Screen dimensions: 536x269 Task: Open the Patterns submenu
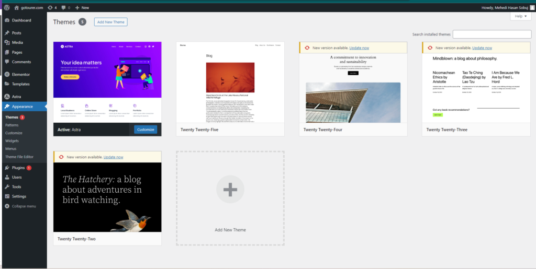pos(12,125)
